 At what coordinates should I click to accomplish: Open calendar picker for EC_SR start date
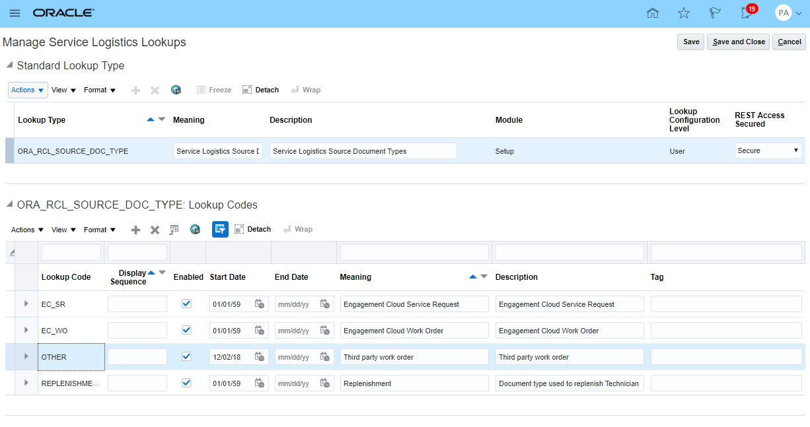click(260, 304)
